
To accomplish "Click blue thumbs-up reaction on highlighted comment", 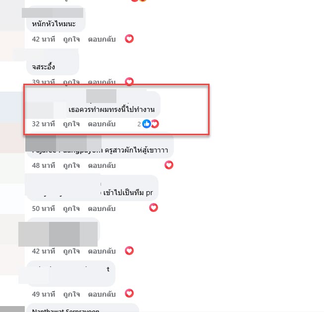I will [x=147, y=124].
